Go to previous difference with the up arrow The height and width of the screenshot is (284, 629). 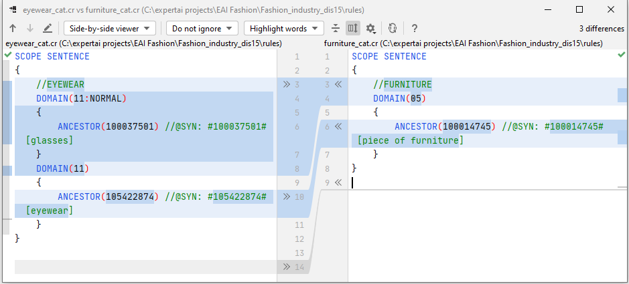pos(13,29)
